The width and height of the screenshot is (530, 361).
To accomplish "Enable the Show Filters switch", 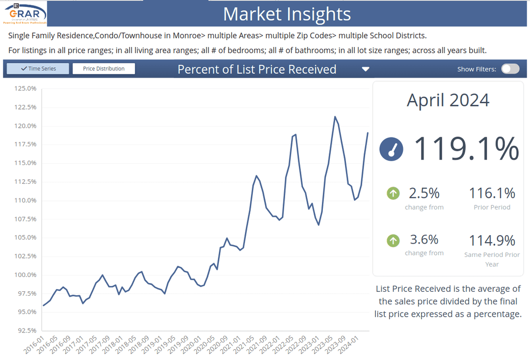I will (x=510, y=69).
